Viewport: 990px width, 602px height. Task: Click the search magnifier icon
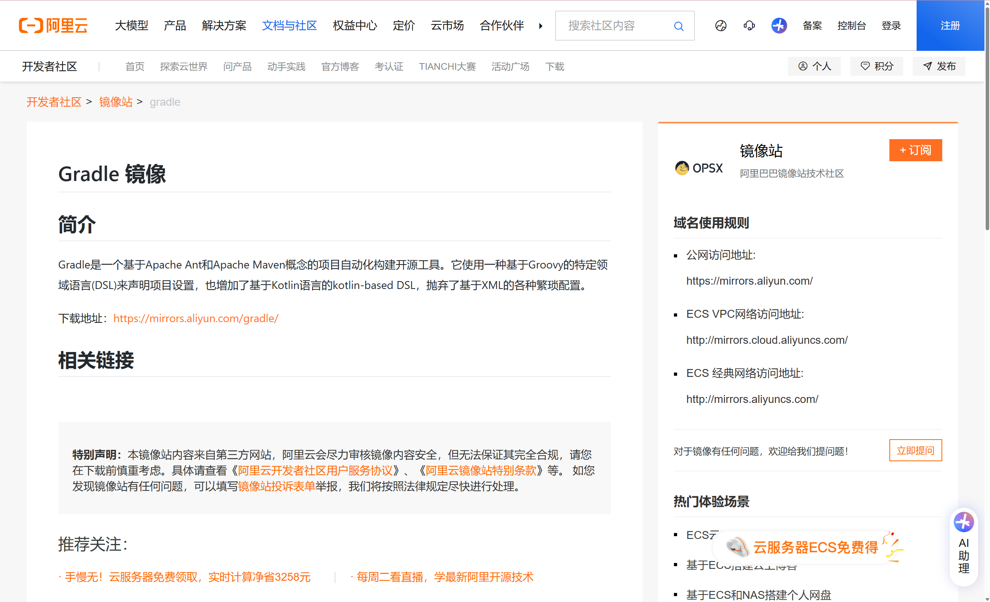pos(679,26)
